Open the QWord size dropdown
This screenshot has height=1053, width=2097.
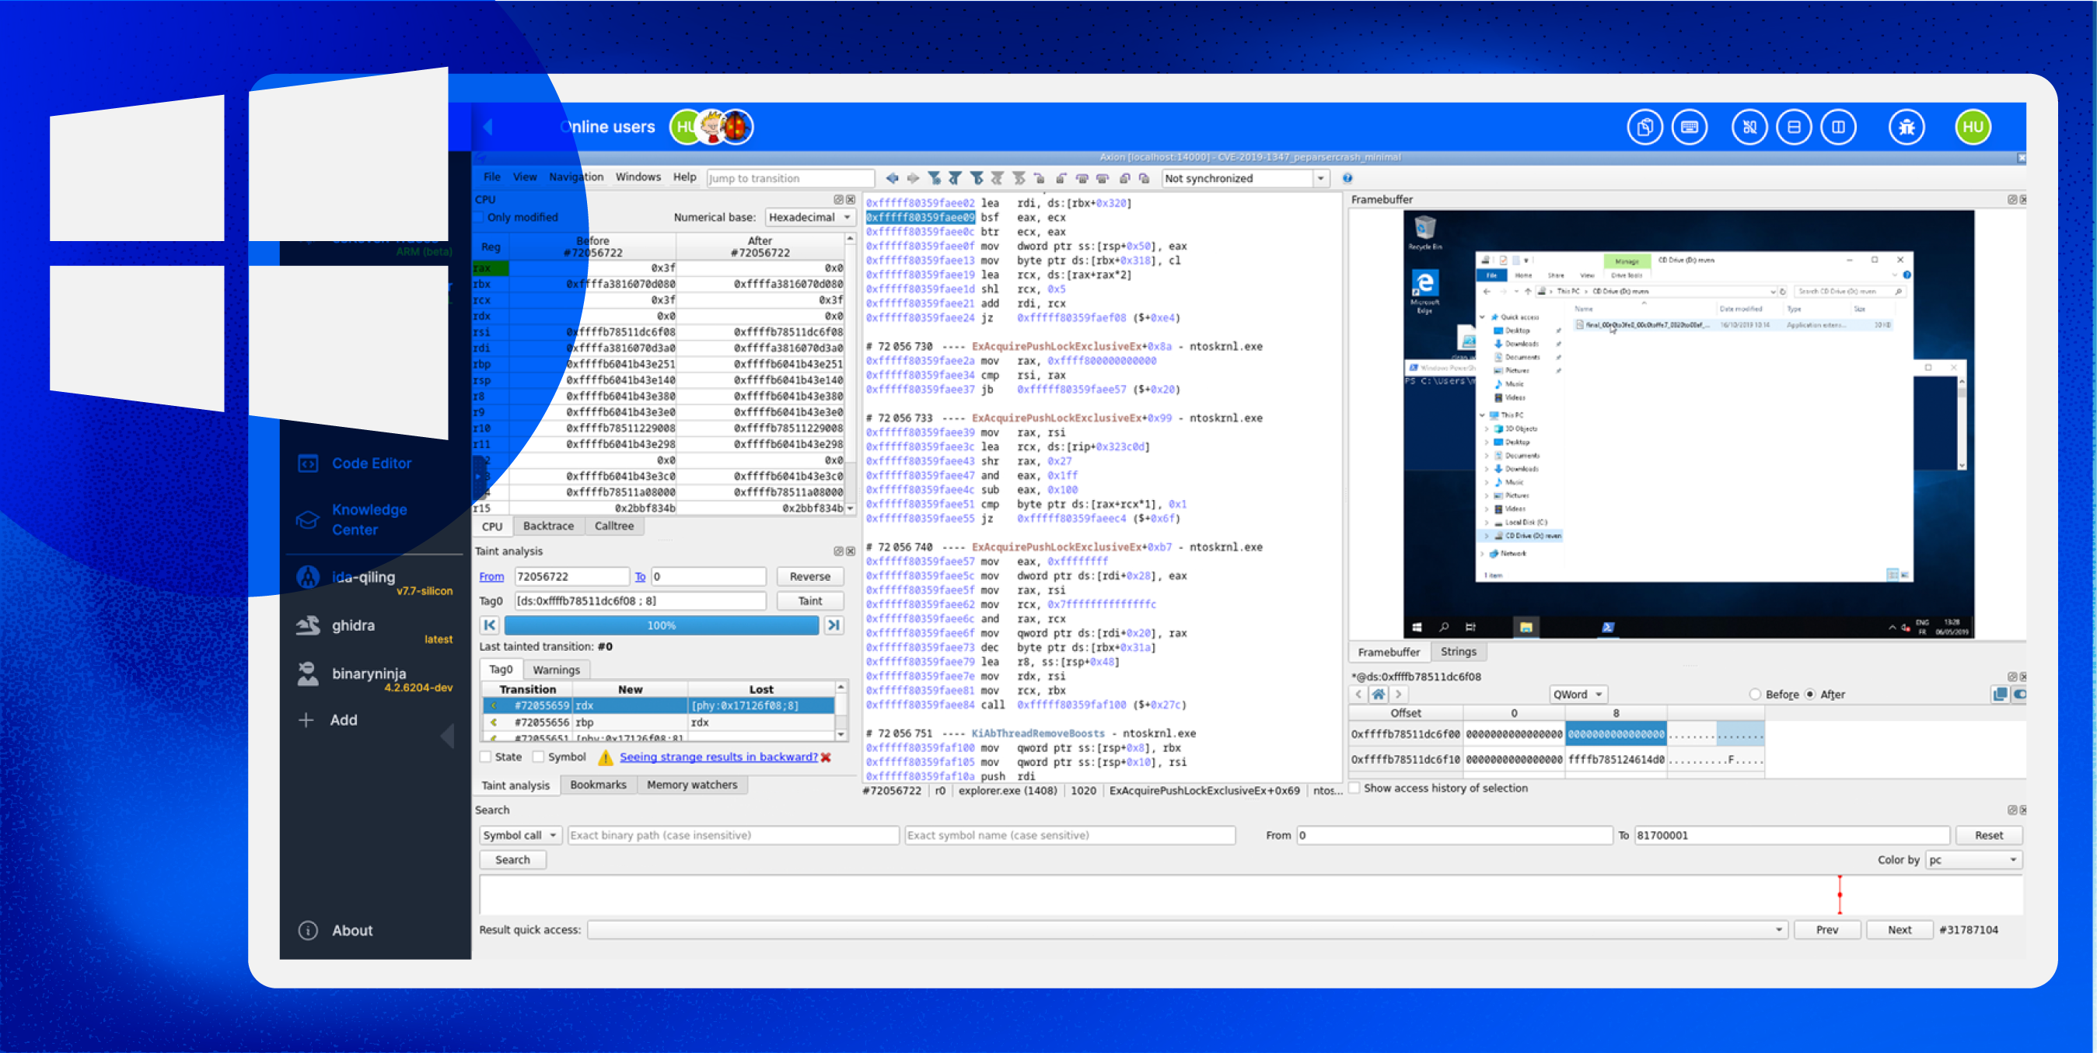pyautogui.click(x=1578, y=694)
